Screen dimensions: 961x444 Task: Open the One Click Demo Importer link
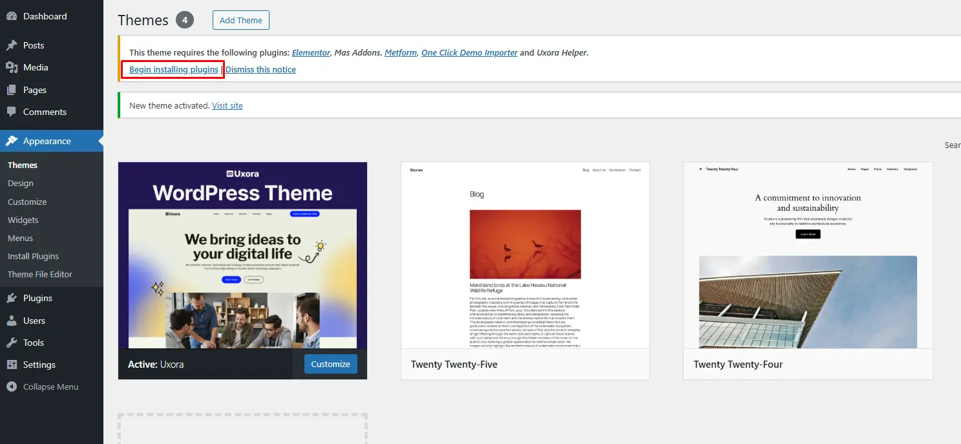coord(469,52)
